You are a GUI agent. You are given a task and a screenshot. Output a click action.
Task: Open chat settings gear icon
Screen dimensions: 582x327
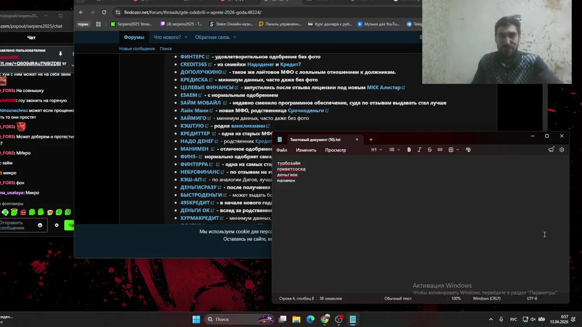click(x=56, y=225)
